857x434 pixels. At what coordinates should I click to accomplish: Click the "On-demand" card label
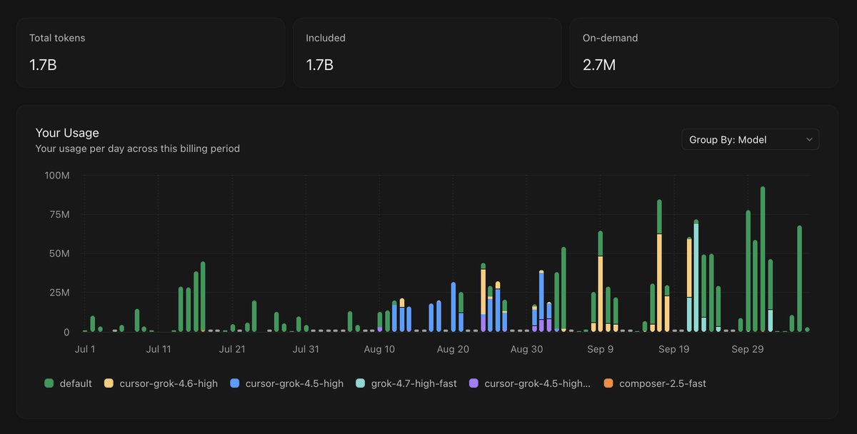[x=610, y=38]
